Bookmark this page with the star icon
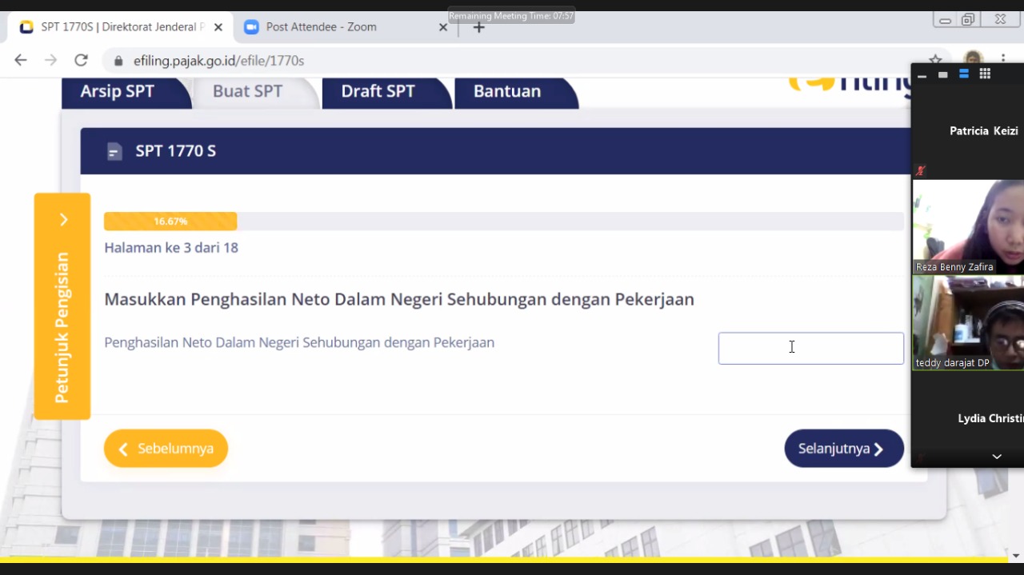 click(x=935, y=61)
